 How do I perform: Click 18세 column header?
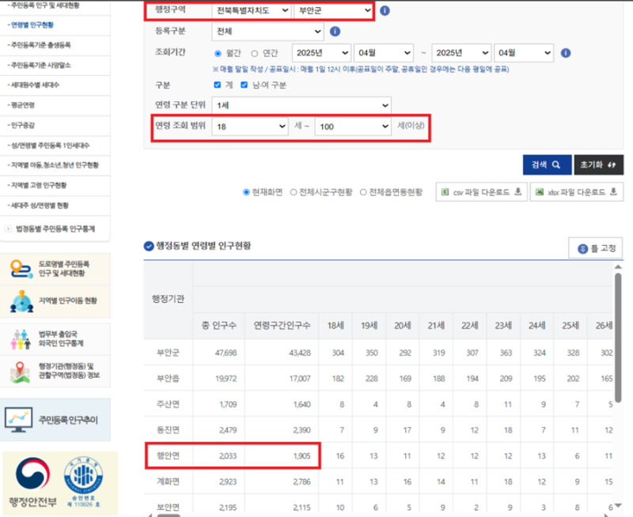click(335, 326)
